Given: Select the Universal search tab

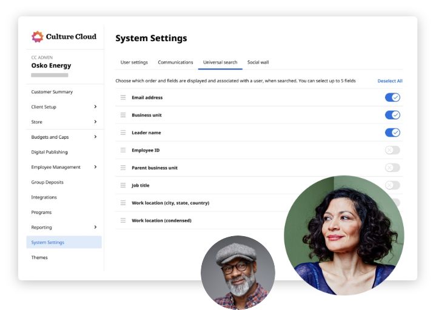Looking at the screenshot, I should tap(220, 62).
